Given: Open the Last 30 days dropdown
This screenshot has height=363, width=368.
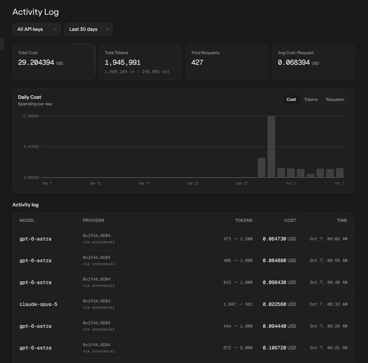Looking at the screenshot, I should pos(88,29).
